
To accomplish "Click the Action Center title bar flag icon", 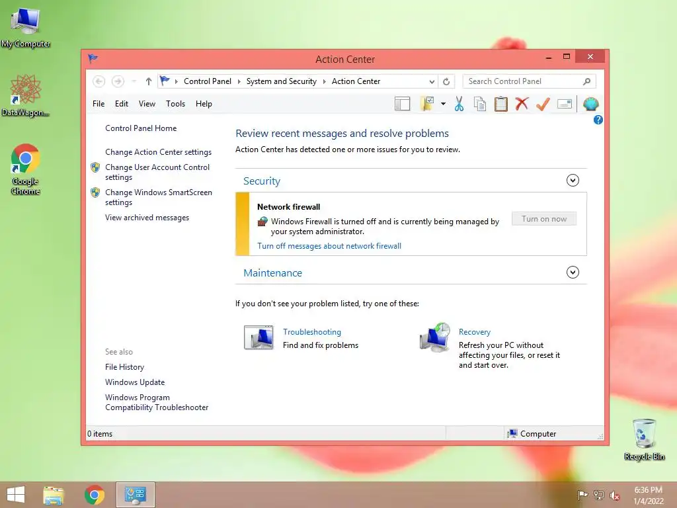I will 93,58.
